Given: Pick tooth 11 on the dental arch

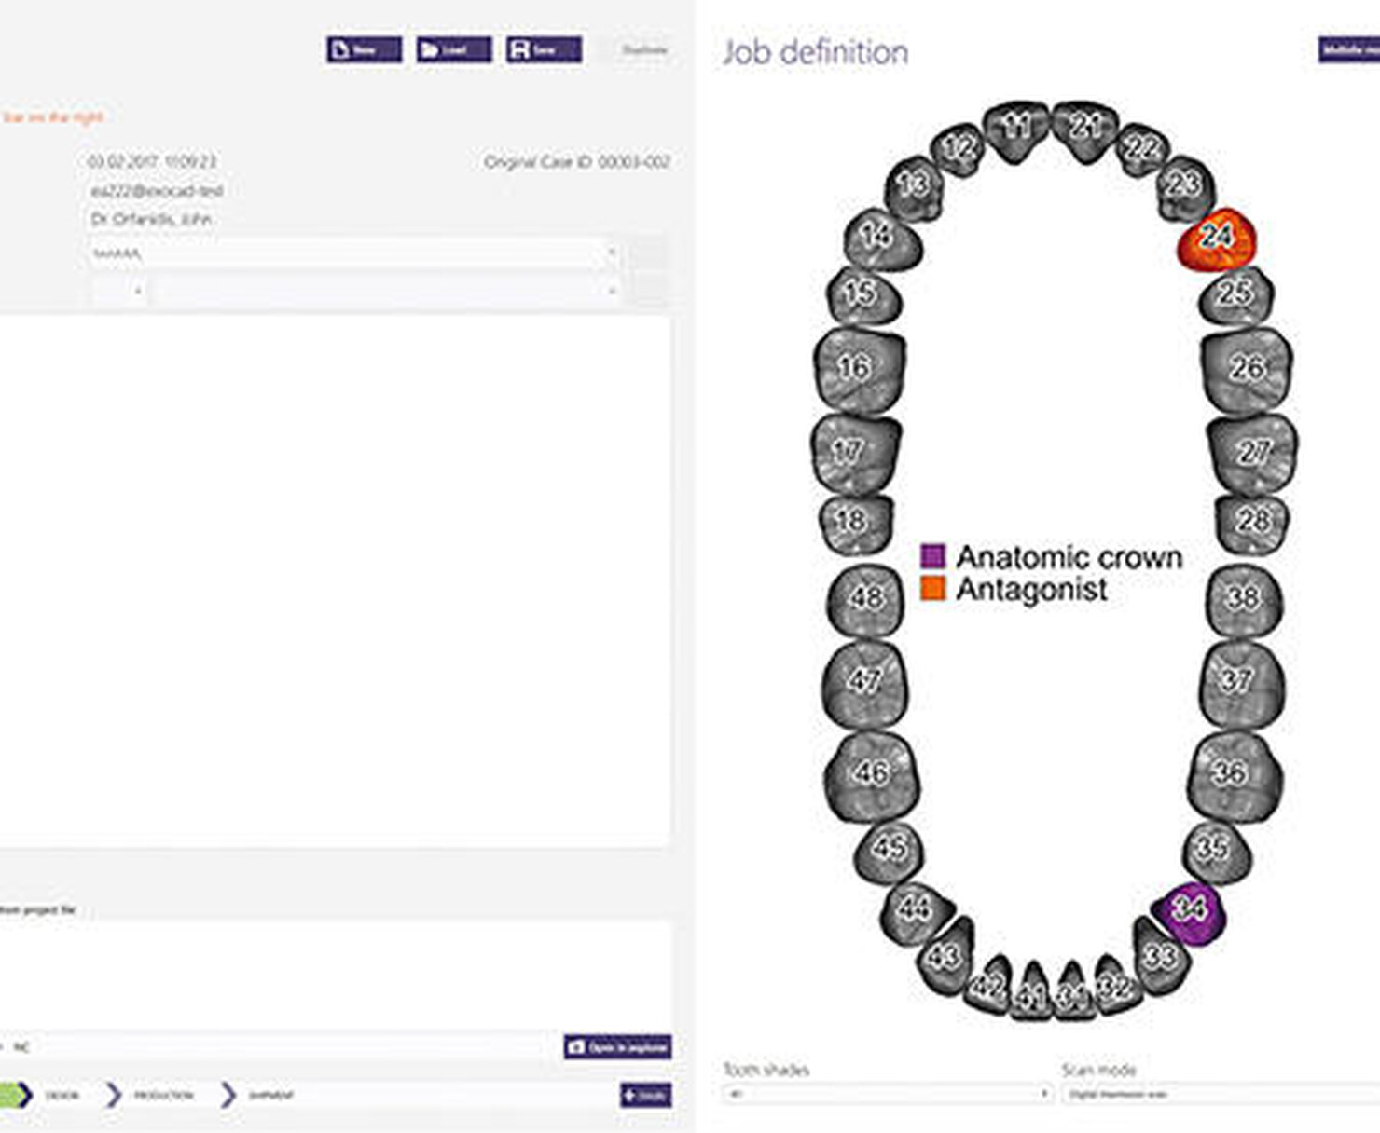Looking at the screenshot, I should coord(1016,129).
